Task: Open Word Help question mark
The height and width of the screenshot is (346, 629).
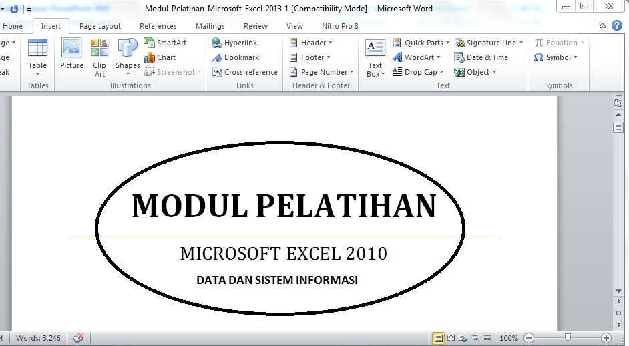Action: tap(616, 25)
